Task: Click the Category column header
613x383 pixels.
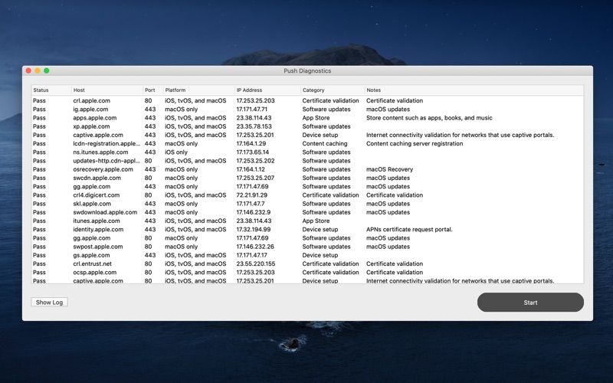Action: pos(333,90)
